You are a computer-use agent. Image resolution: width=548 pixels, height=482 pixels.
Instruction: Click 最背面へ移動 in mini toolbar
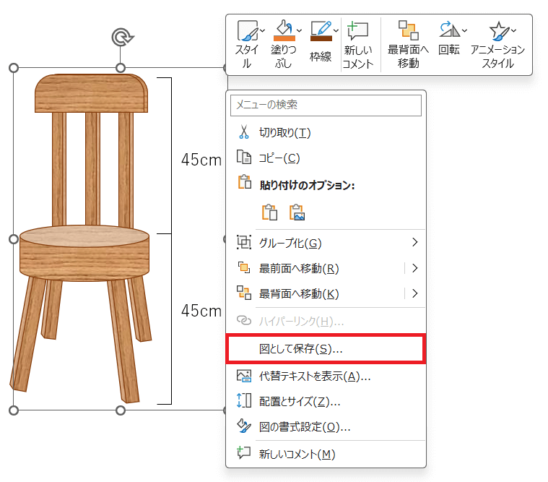[408, 45]
